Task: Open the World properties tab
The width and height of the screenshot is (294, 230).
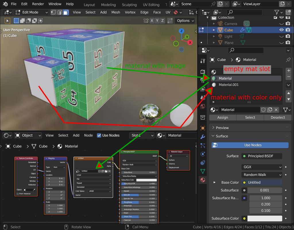Action: tap(203, 106)
